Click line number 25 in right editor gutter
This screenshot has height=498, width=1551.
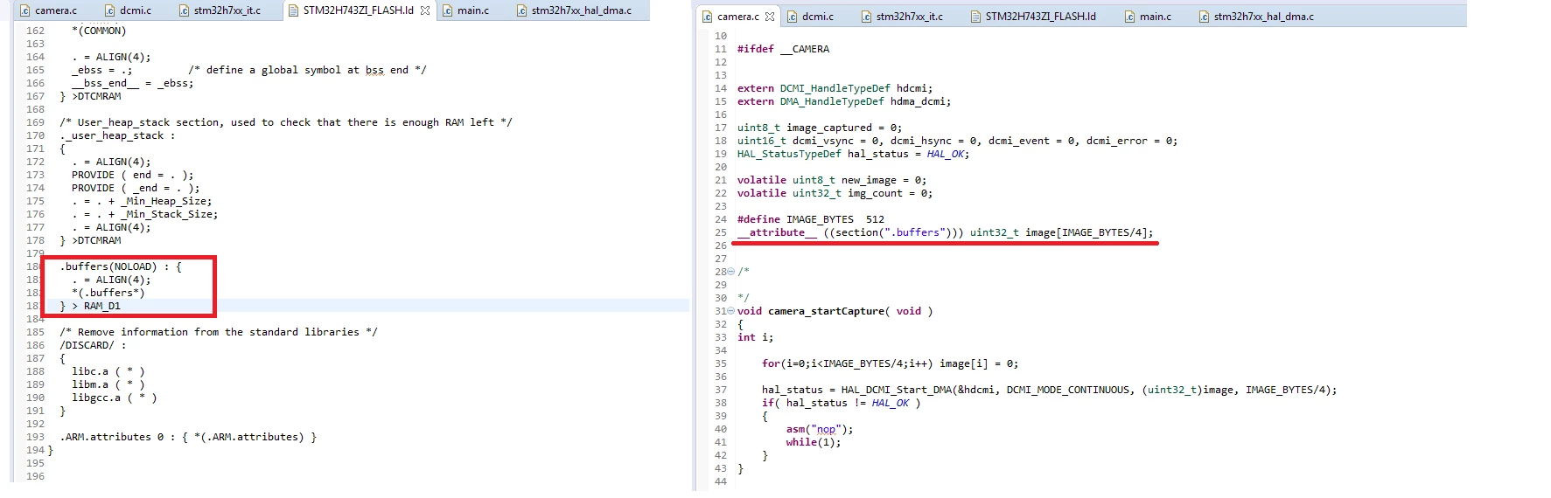point(721,232)
